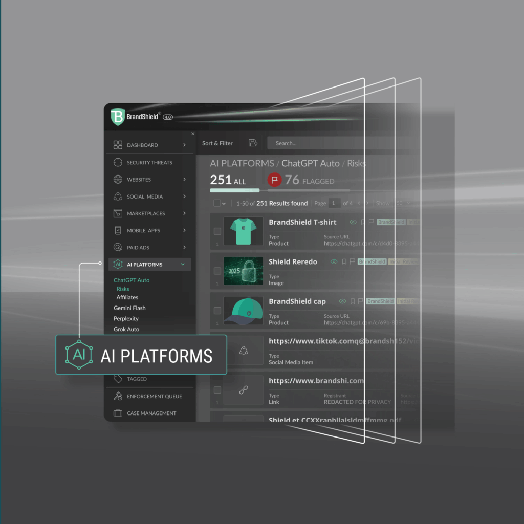The width and height of the screenshot is (524, 524).
Task: Check the BrandShield T-shirt row checkbox
Action: (217, 231)
